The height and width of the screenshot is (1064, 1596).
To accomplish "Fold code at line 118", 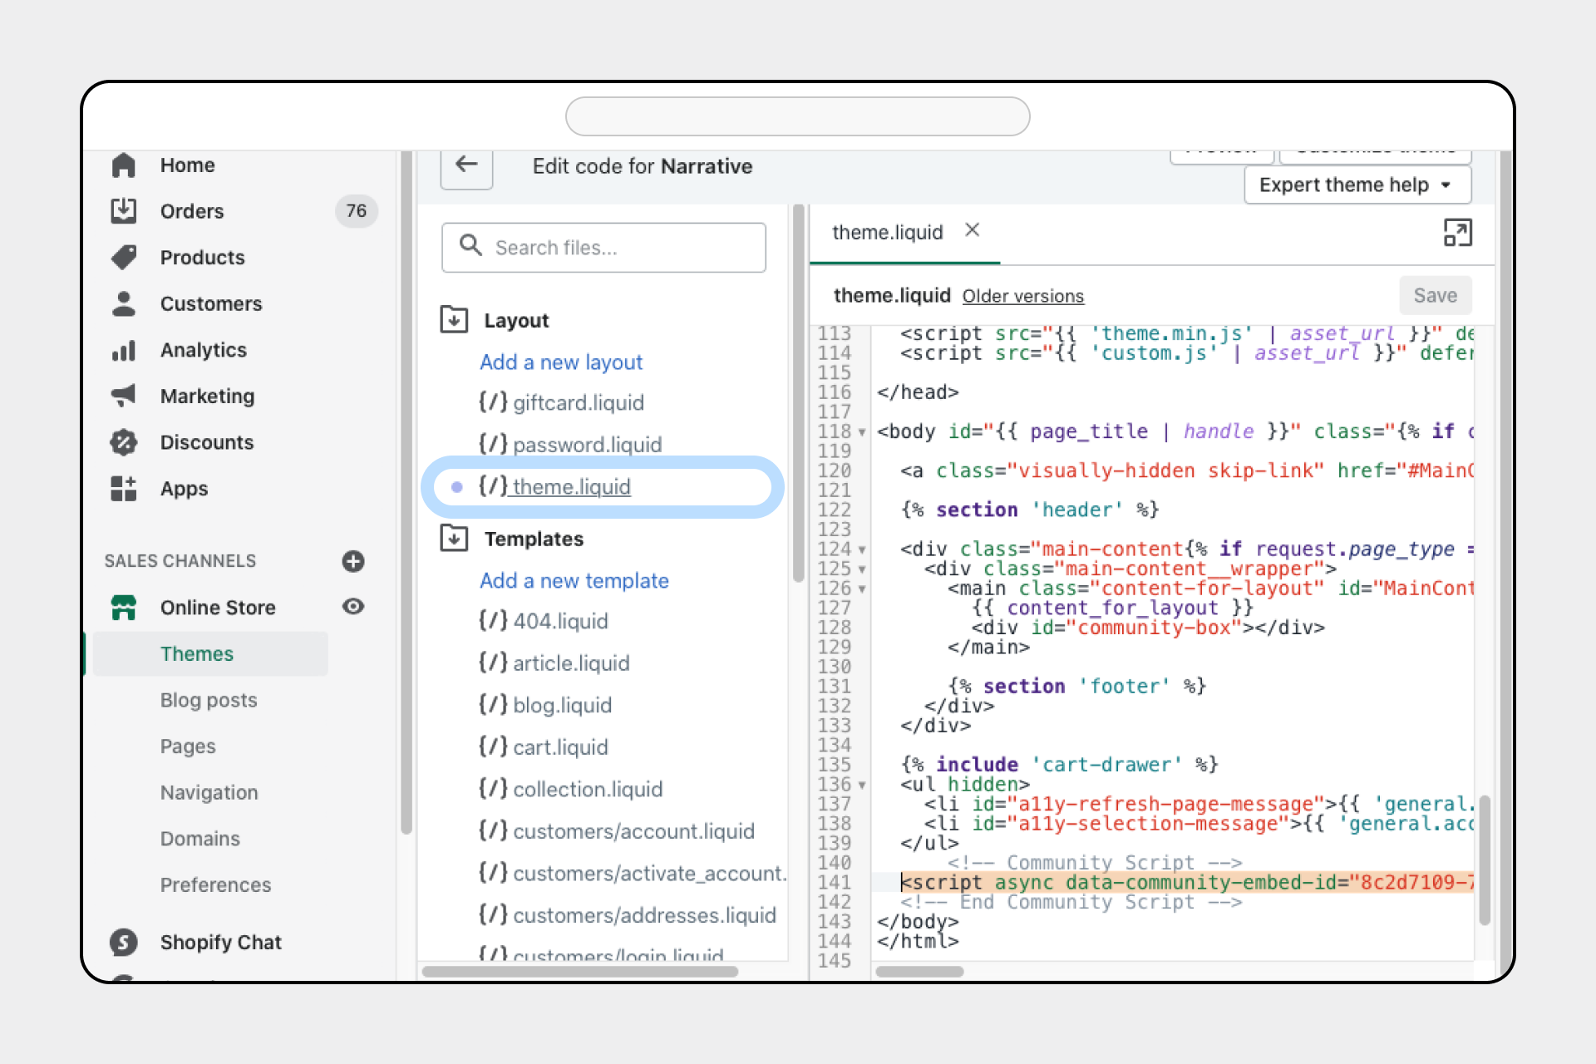I will 862,432.
